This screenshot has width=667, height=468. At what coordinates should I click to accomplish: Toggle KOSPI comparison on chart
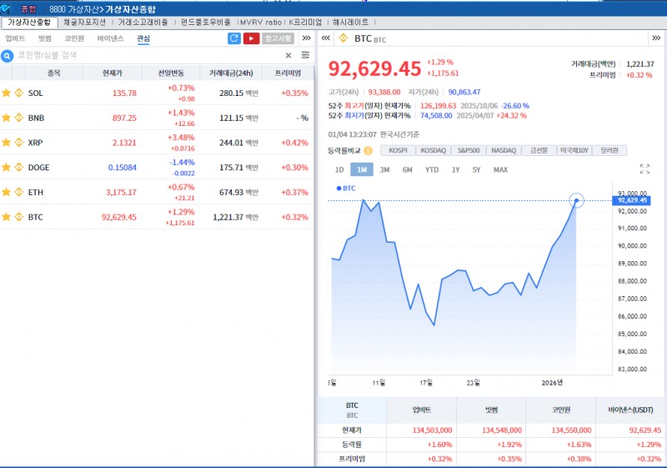point(398,151)
